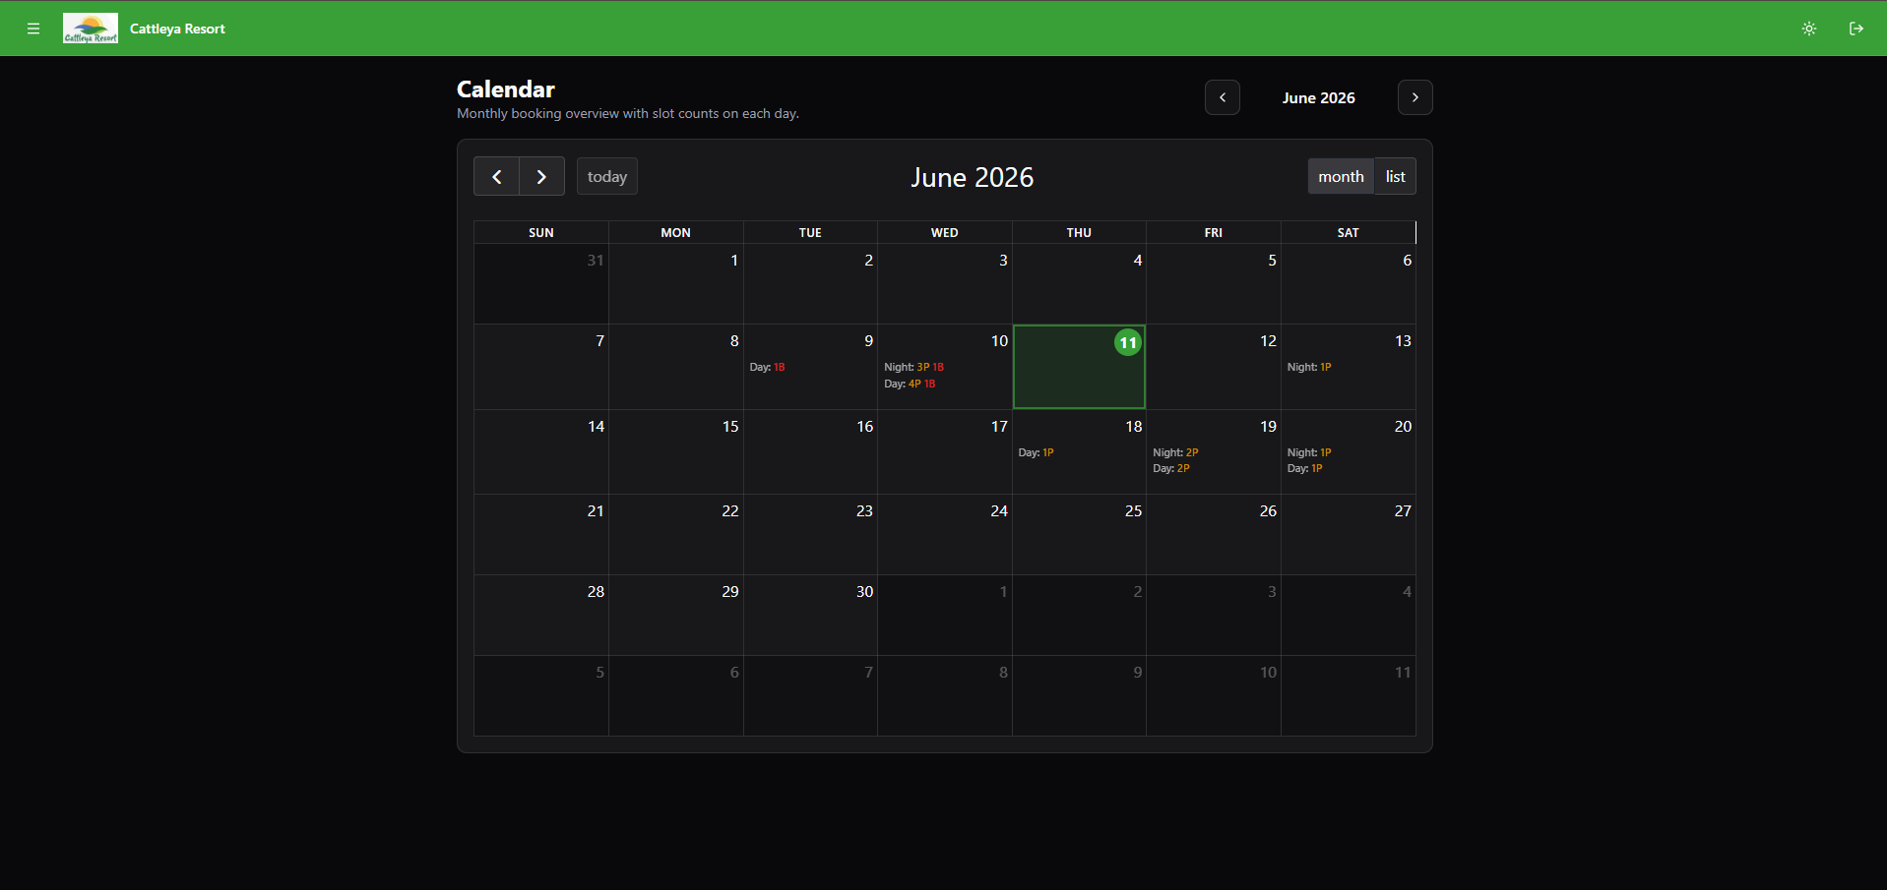
Task: Click the WED column header
Action: [945, 232]
